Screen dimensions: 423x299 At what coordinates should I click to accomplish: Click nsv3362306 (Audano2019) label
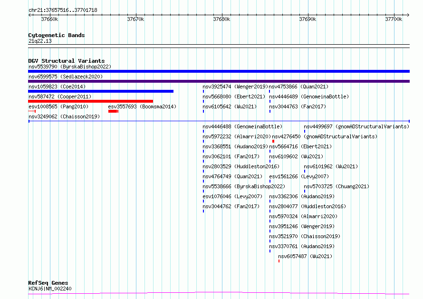(x=302, y=196)
